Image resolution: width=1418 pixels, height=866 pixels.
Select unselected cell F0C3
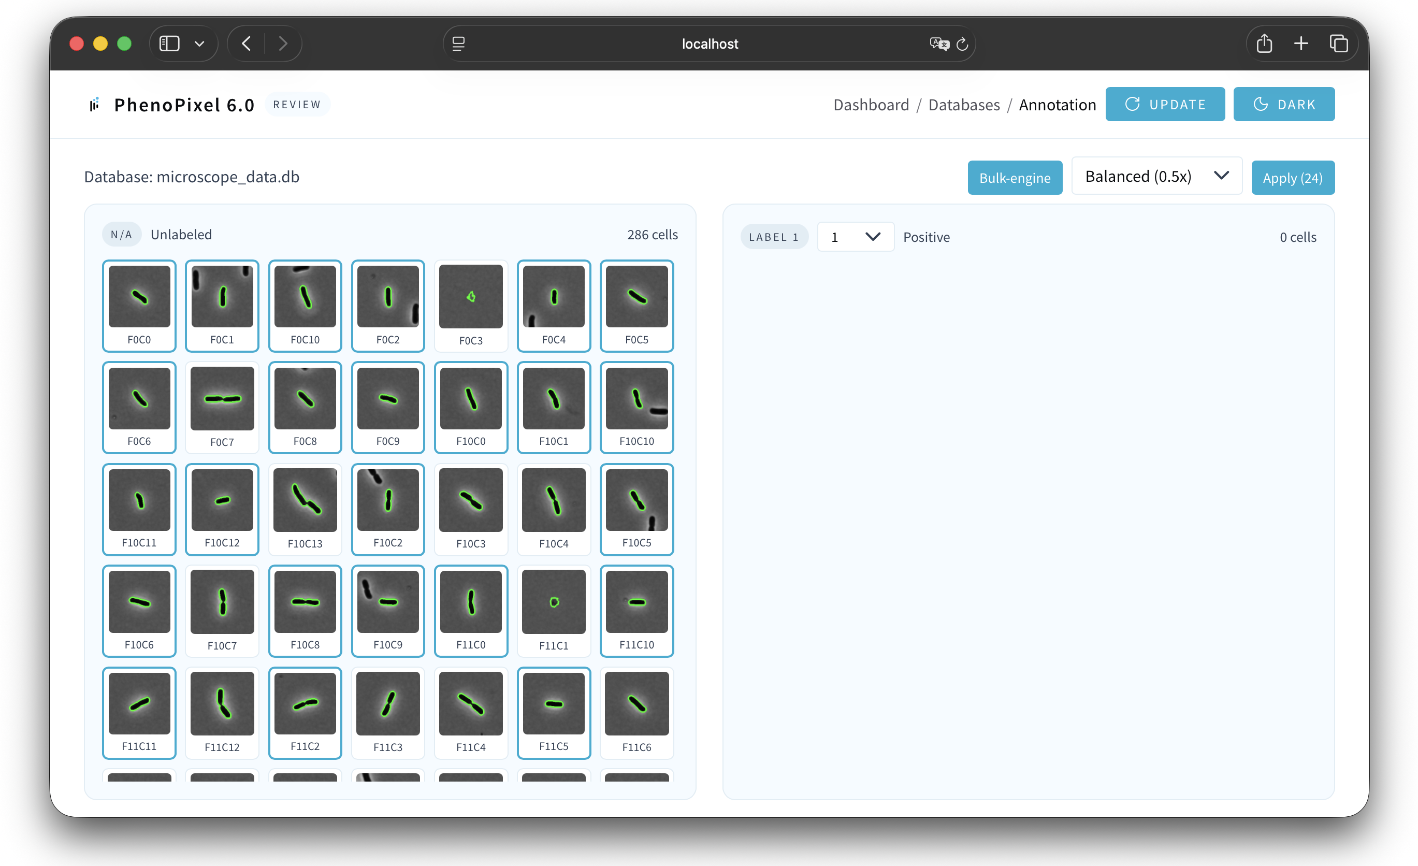471,306
